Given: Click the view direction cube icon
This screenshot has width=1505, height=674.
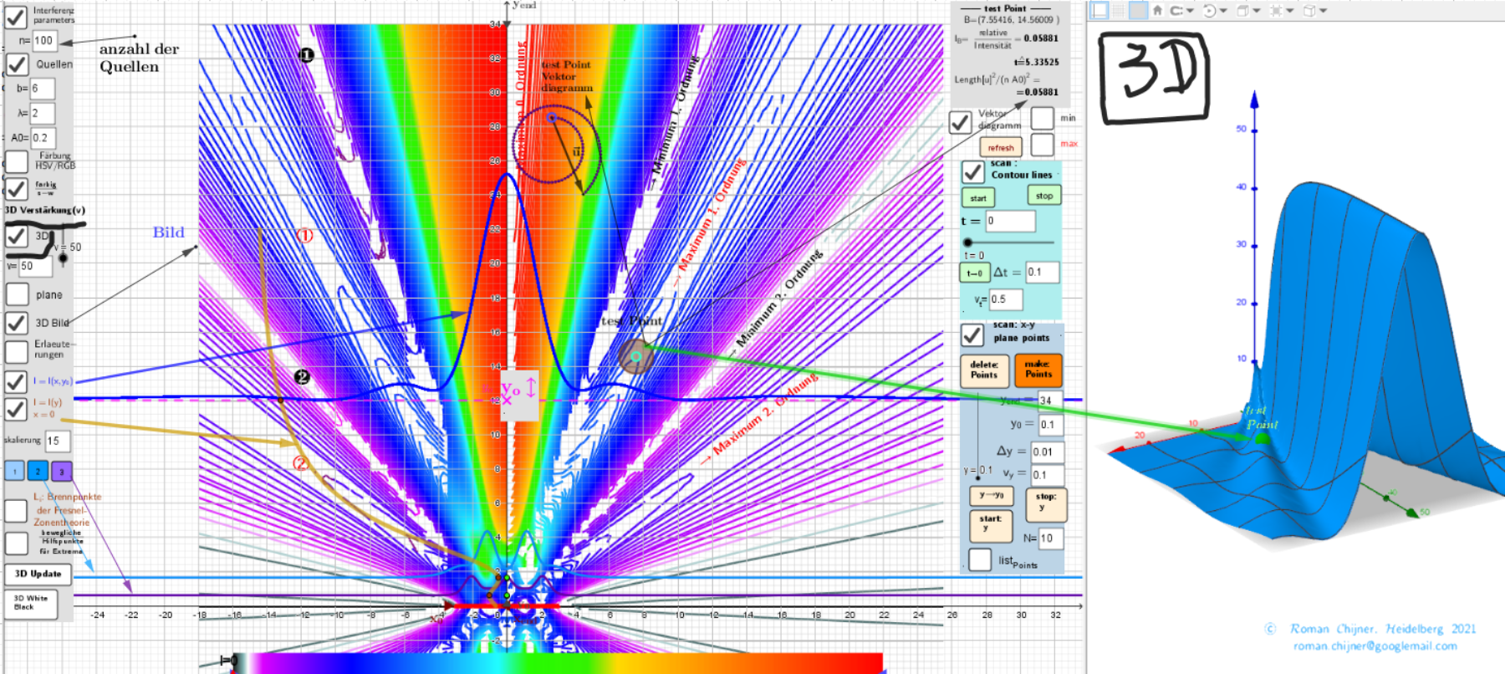Looking at the screenshot, I should tap(1242, 10).
